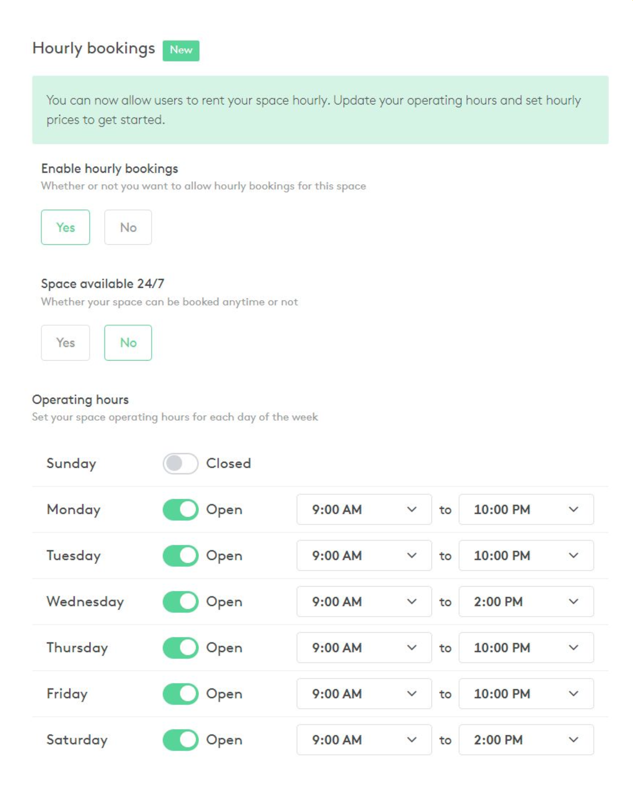Viewport: 633px width, 787px height.
Task: Turn off the Monday open toggle
Action: tap(180, 509)
